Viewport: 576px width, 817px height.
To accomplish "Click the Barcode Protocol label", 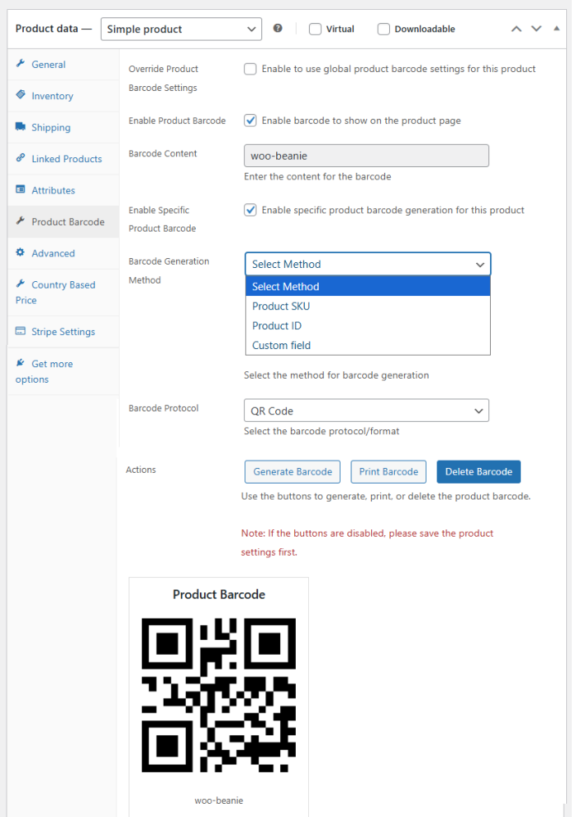I will tap(164, 408).
